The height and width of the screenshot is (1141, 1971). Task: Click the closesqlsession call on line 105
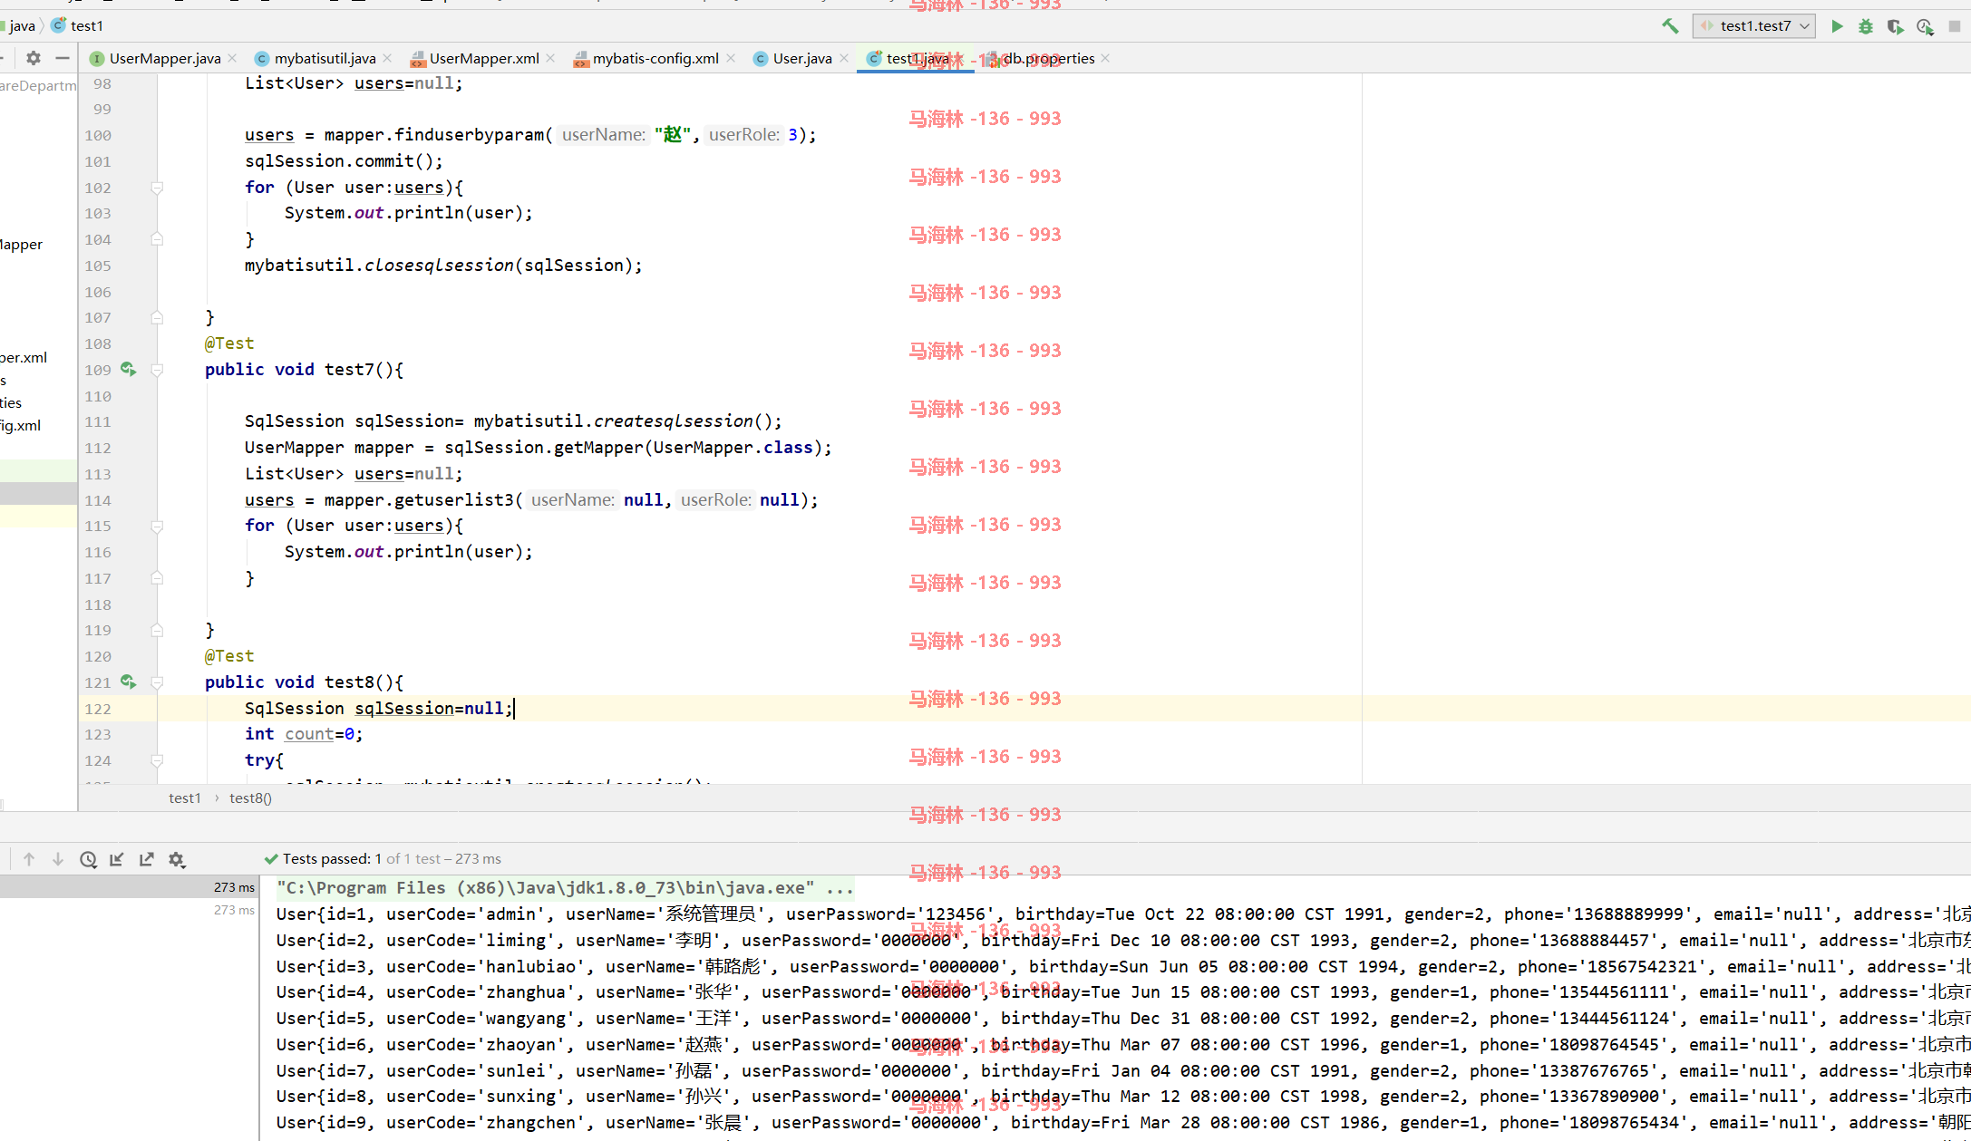(x=440, y=265)
